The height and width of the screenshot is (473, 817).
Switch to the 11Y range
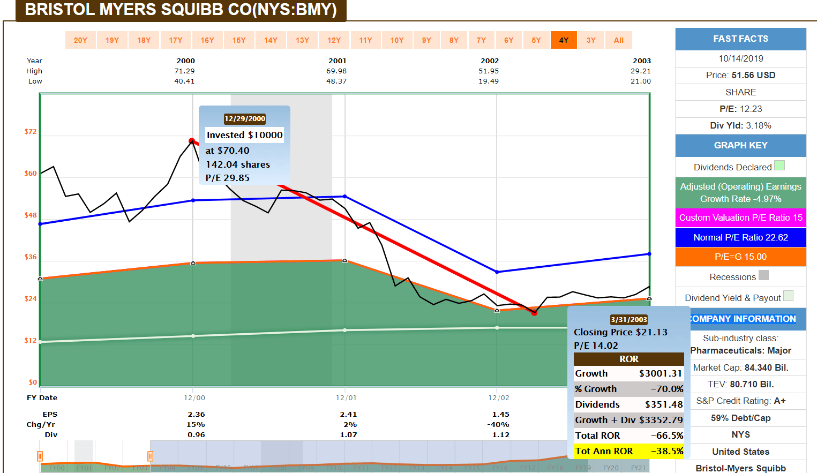coord(365,40)
